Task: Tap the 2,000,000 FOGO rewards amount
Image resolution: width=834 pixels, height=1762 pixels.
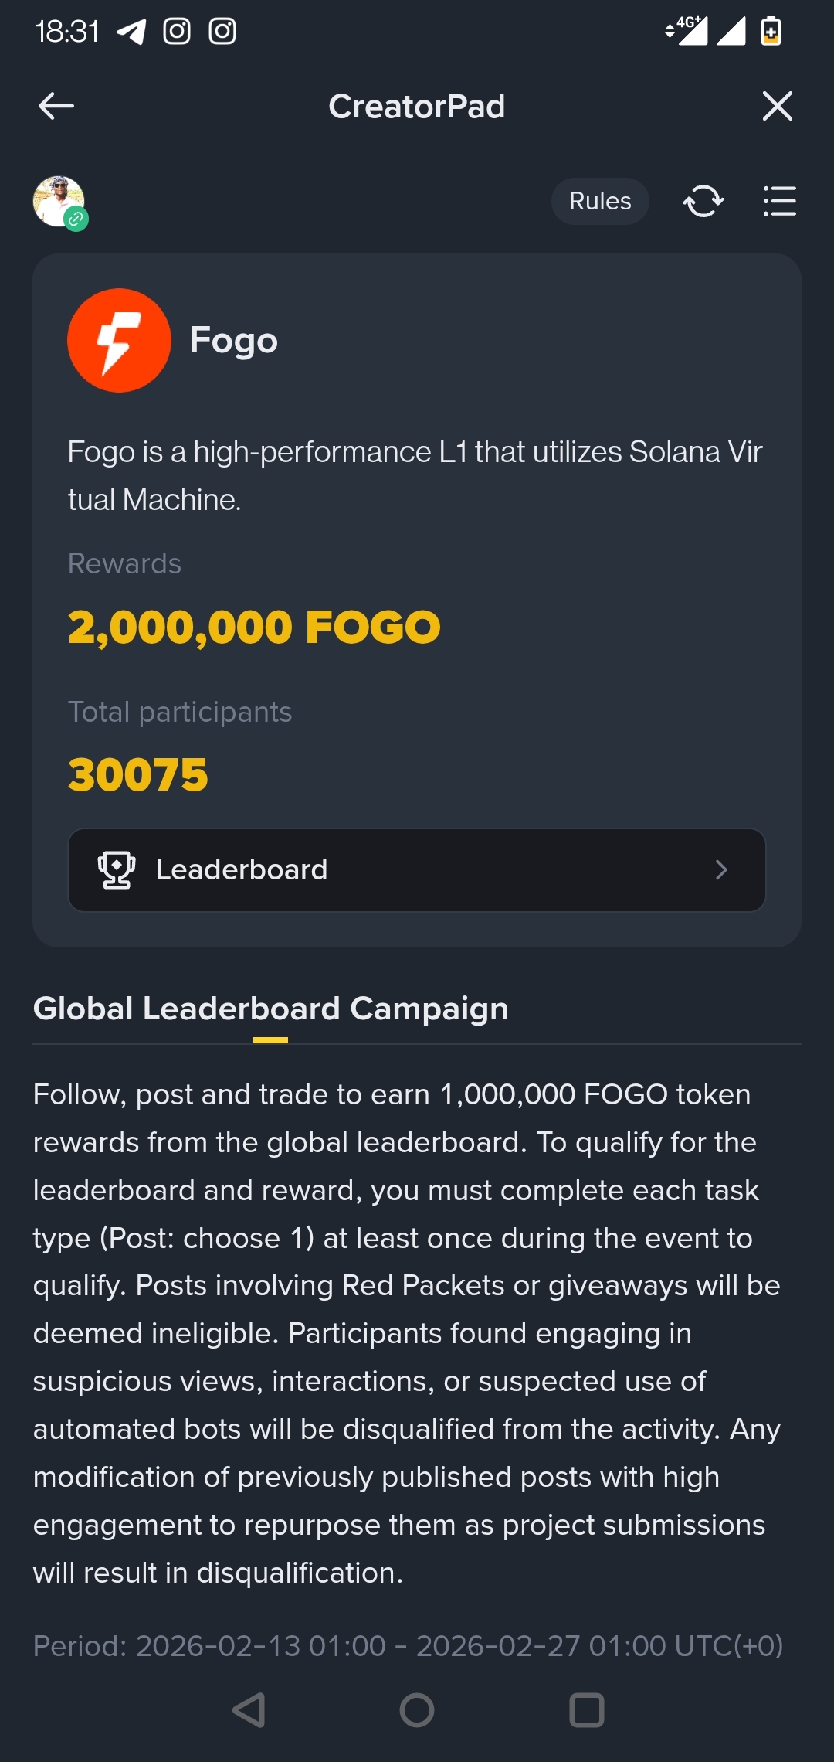Action: [x=254, y=627]
